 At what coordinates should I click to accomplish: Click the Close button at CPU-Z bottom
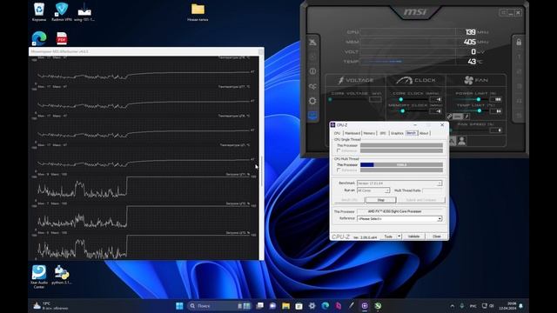[x=437, y=236]
